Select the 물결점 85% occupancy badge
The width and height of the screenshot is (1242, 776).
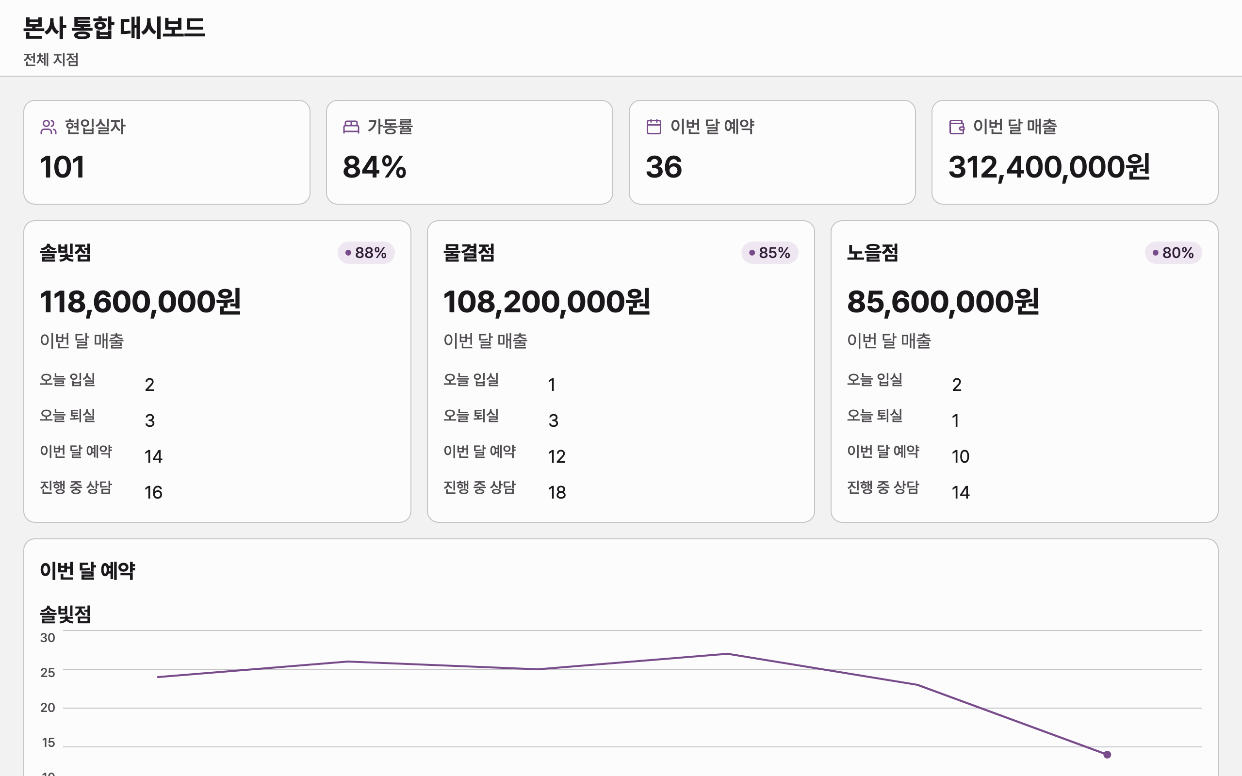click(770, 253)
